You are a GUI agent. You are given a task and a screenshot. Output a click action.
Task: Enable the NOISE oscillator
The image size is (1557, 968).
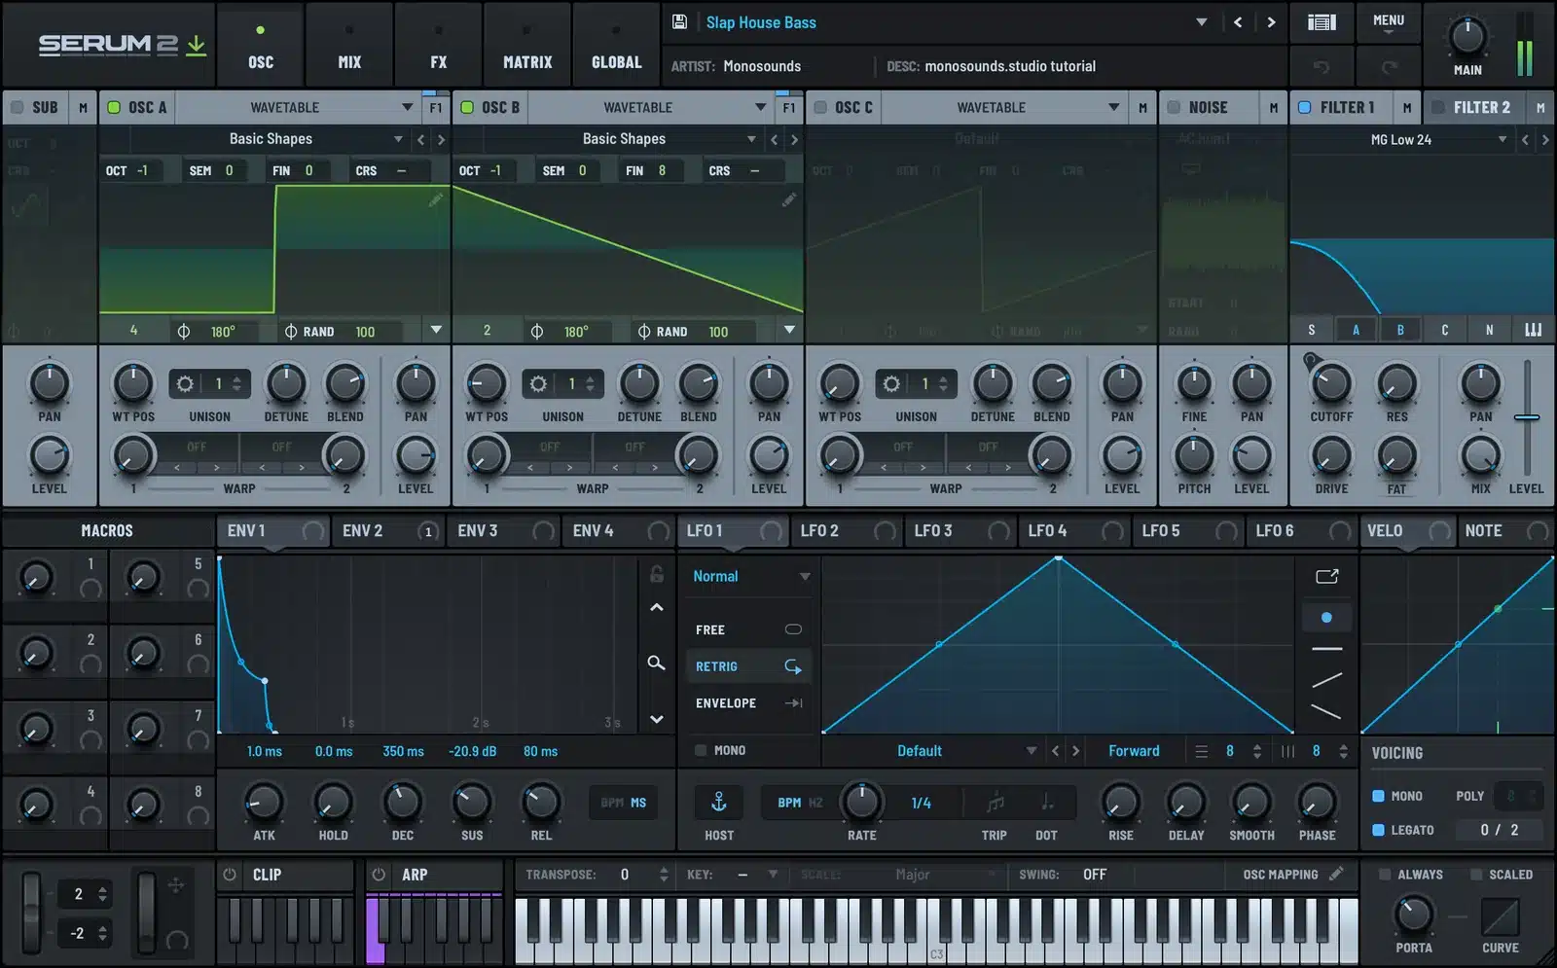[1174, 107]
